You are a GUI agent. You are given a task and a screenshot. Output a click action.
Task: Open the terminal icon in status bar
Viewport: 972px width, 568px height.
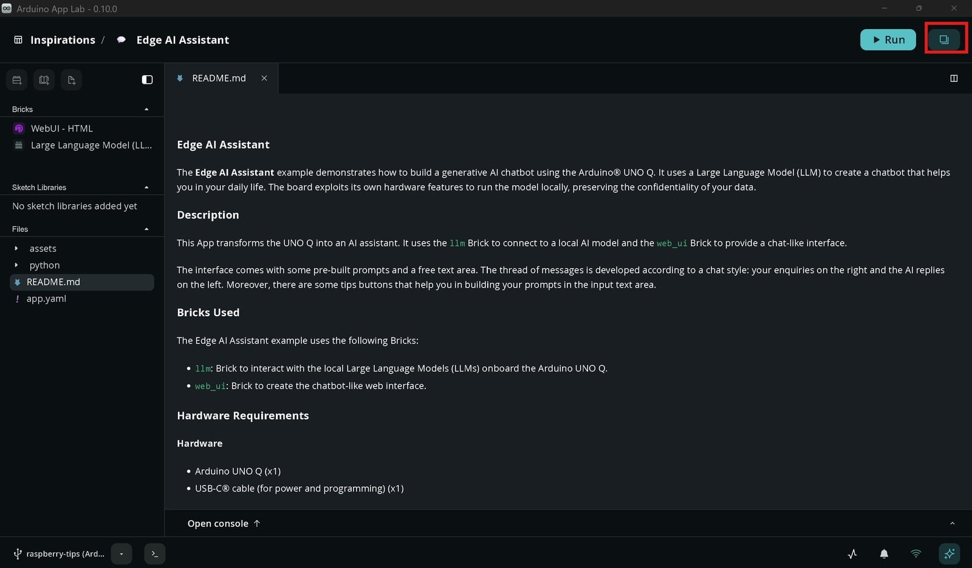point(154,553)
